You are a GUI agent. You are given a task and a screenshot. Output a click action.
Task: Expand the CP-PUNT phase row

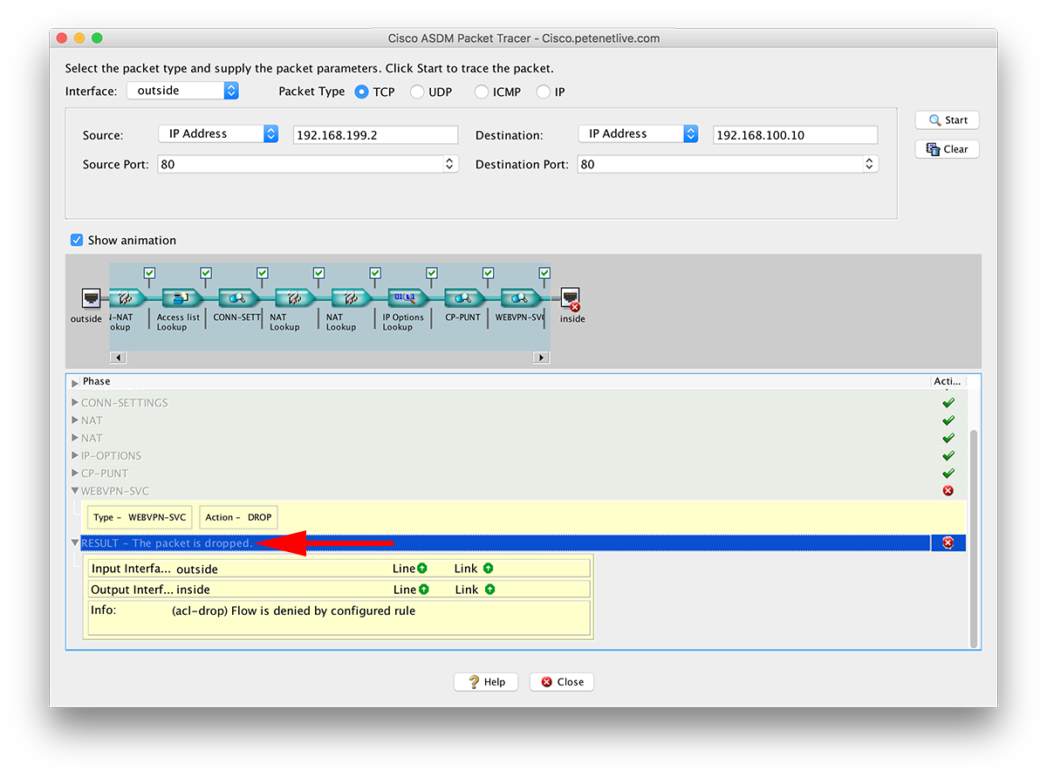click(x=75, y=474)
